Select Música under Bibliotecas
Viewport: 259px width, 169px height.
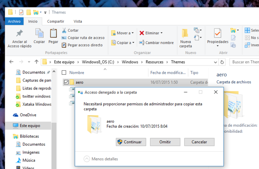(26, 160)
